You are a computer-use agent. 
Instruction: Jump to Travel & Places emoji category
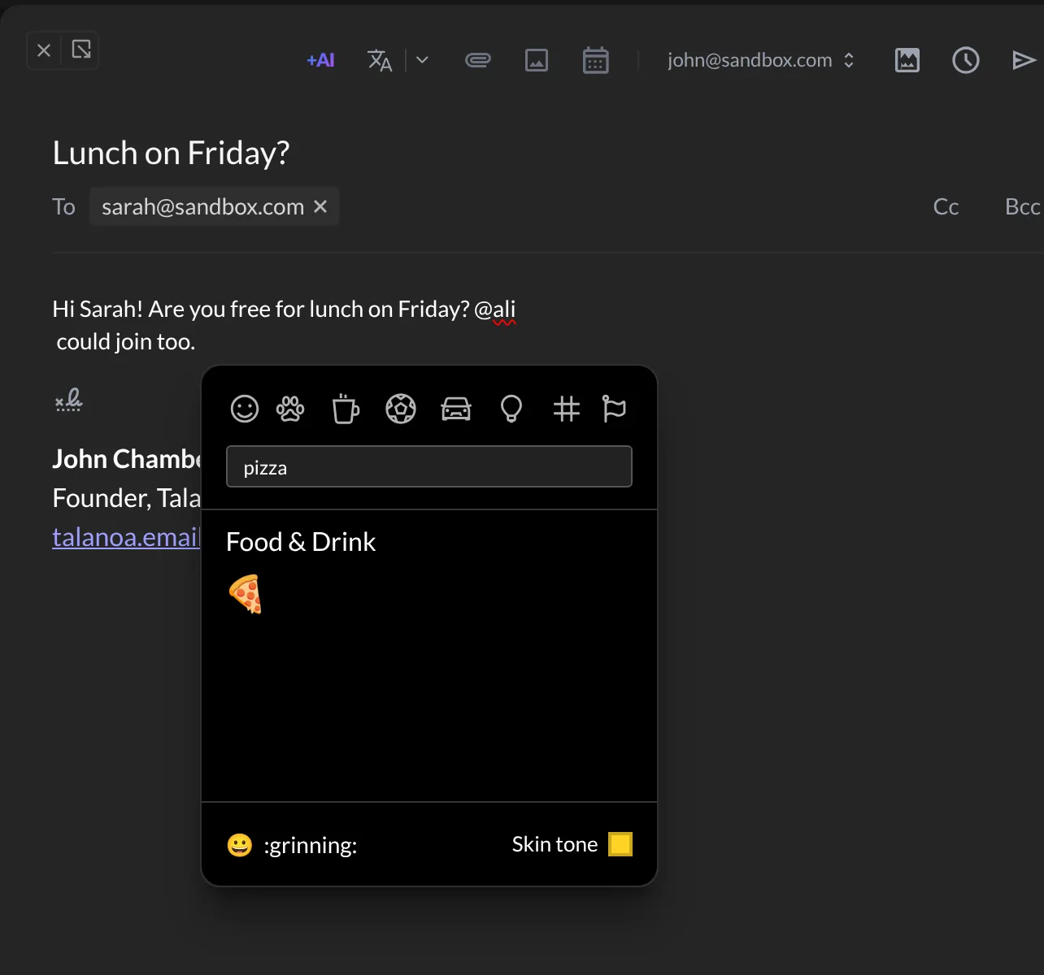point(456,409)
